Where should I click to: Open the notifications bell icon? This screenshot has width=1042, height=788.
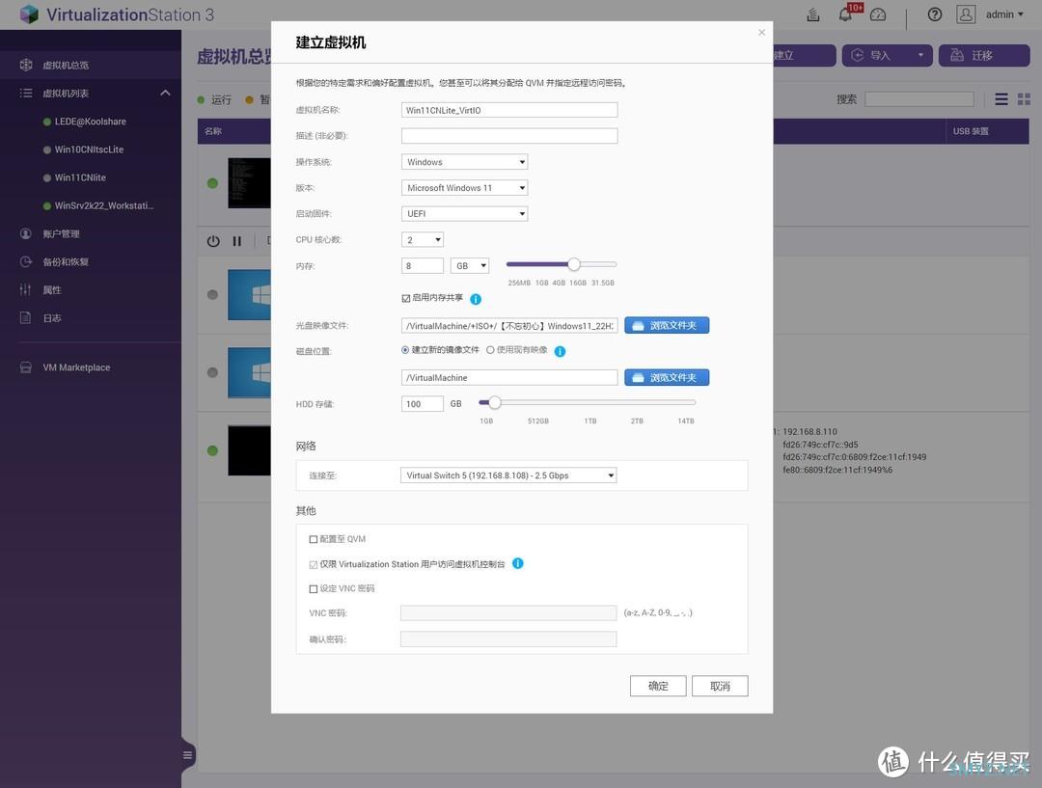click(x=845, y=14)
